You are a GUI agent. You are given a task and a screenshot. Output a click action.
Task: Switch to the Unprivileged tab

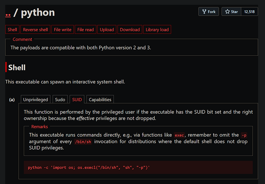35,99
